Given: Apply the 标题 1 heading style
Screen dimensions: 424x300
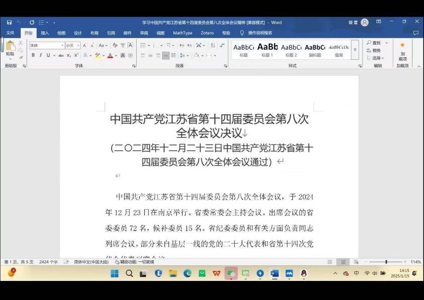Looking at the screenshot, I should coord(267,49).
